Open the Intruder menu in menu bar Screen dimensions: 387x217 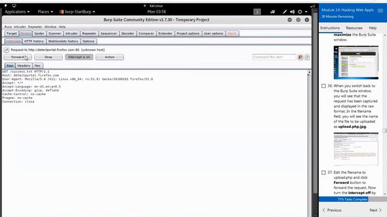point(20,27)
